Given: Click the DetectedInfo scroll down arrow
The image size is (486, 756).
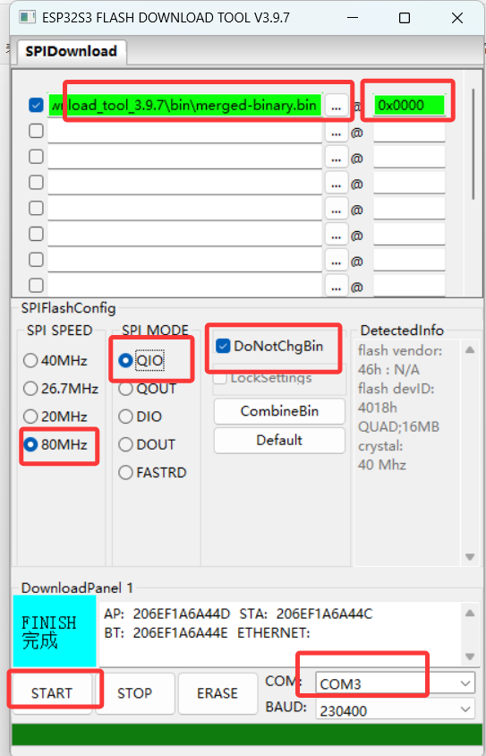Looking at the screenshot, I should coord(470,557).
